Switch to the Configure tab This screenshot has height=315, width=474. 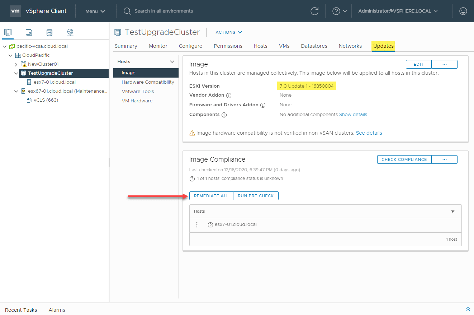[x=190, y=46]
